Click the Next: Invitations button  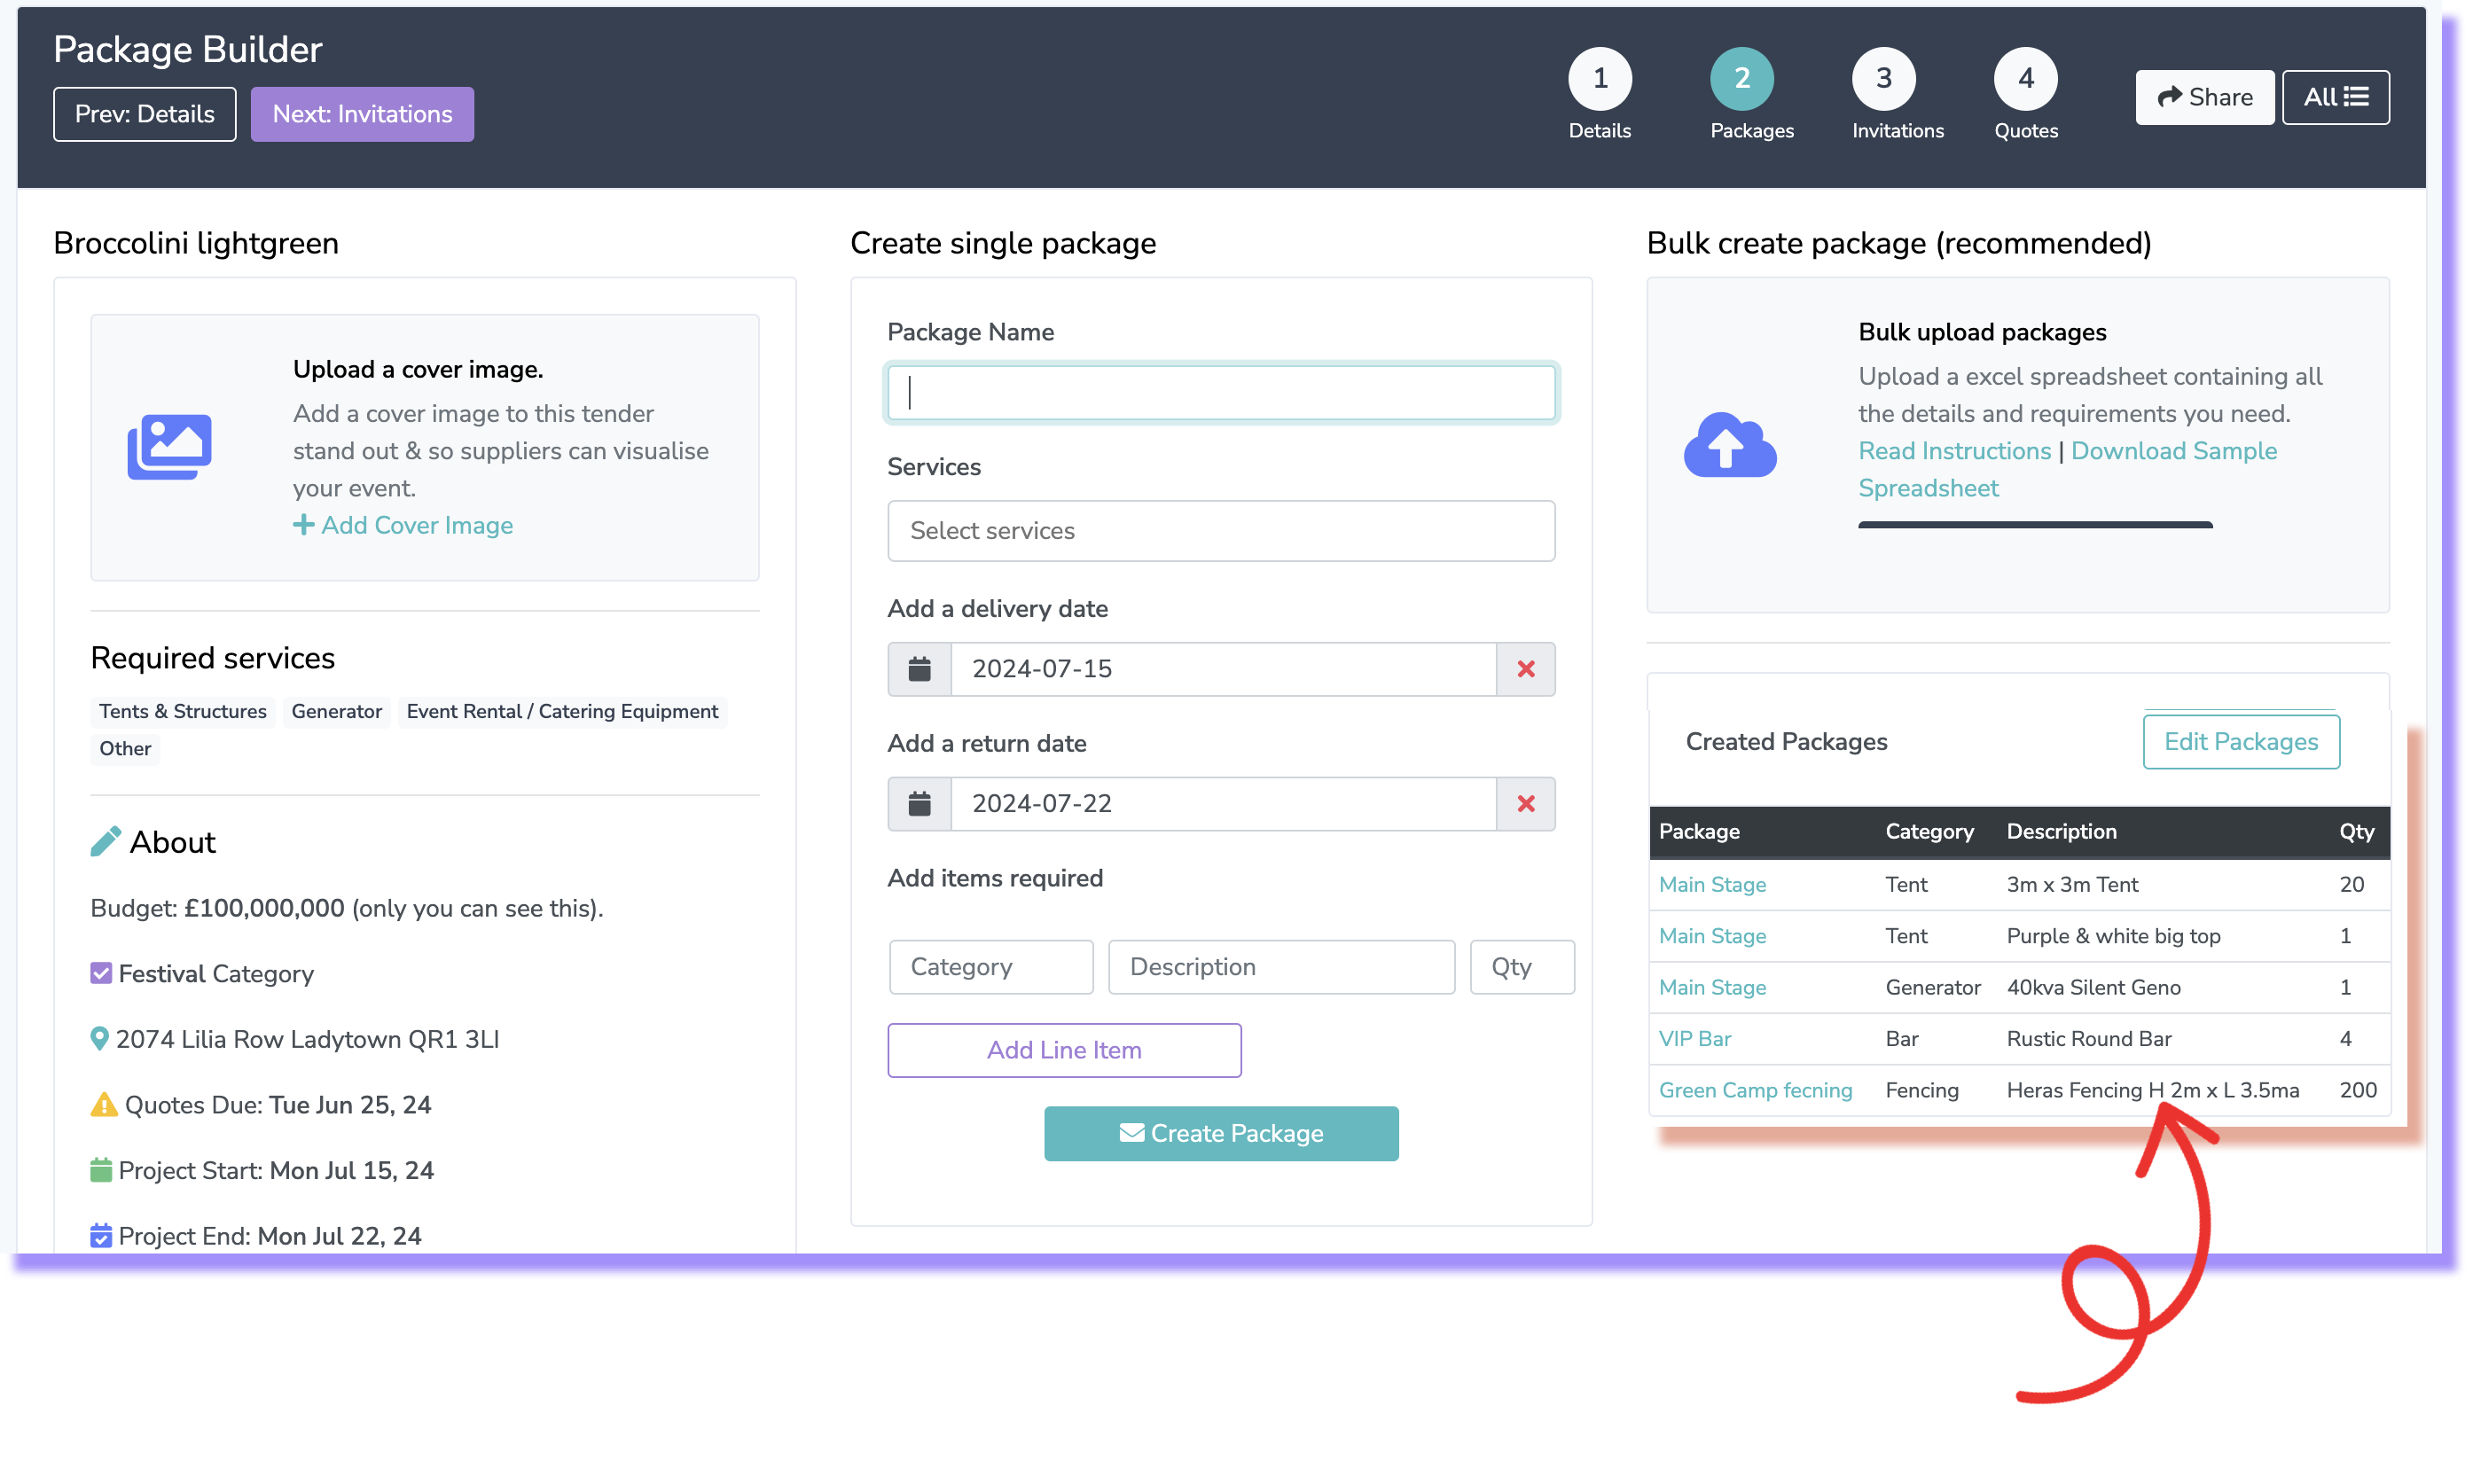coord(362,114)
